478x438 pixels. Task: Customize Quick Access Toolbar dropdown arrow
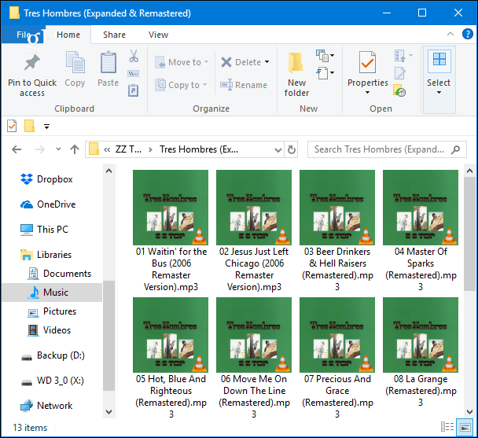(x=46, y=127)
